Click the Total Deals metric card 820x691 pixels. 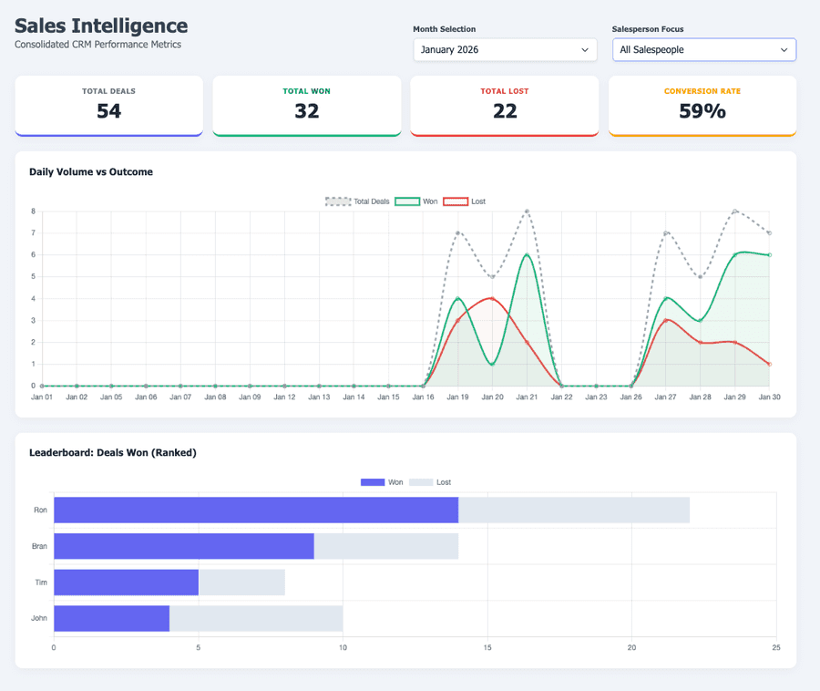(108, 105)
